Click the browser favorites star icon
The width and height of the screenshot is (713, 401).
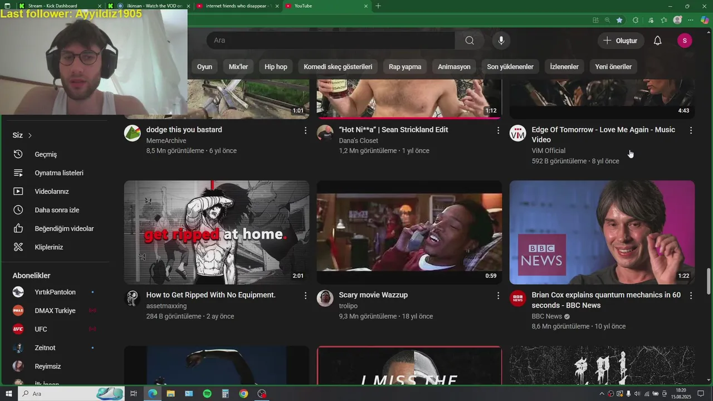coord(619,20)
